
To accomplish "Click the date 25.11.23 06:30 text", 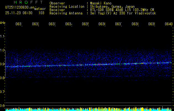I will pos(19,13).
